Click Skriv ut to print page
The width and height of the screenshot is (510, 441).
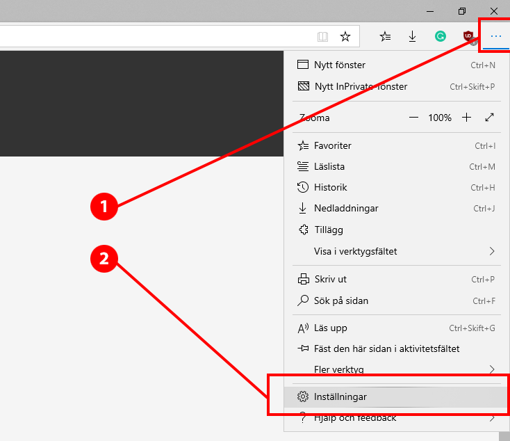(x=330, y=279)
